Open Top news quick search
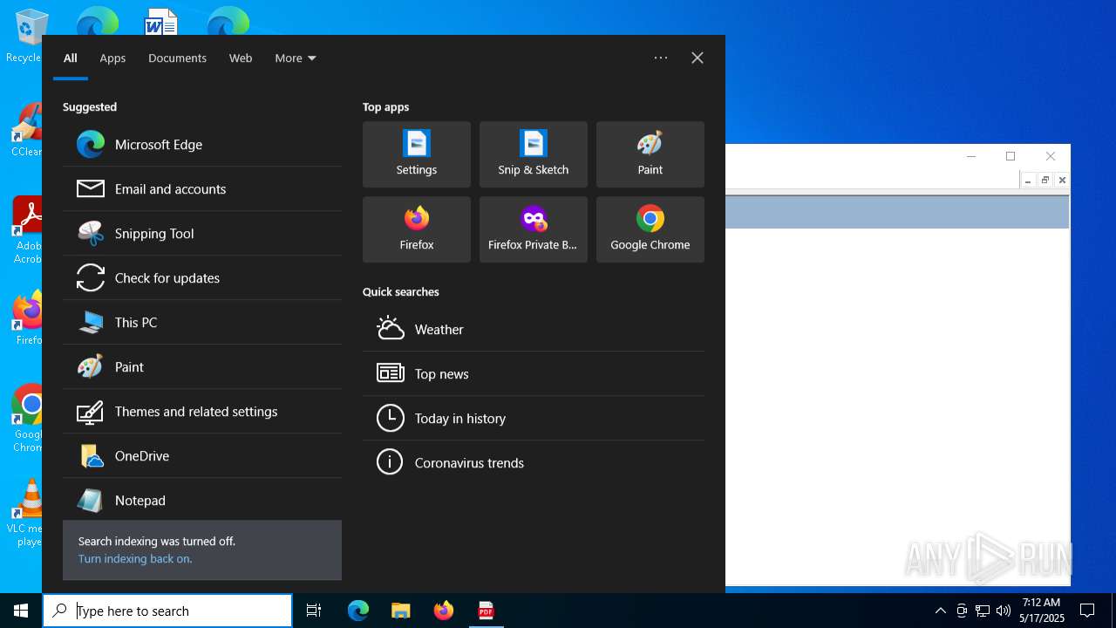 point(534,374)
